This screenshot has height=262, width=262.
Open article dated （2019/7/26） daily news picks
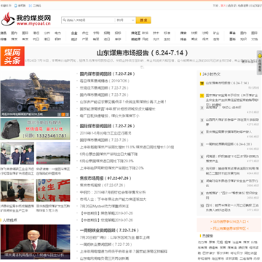[105, 81]
